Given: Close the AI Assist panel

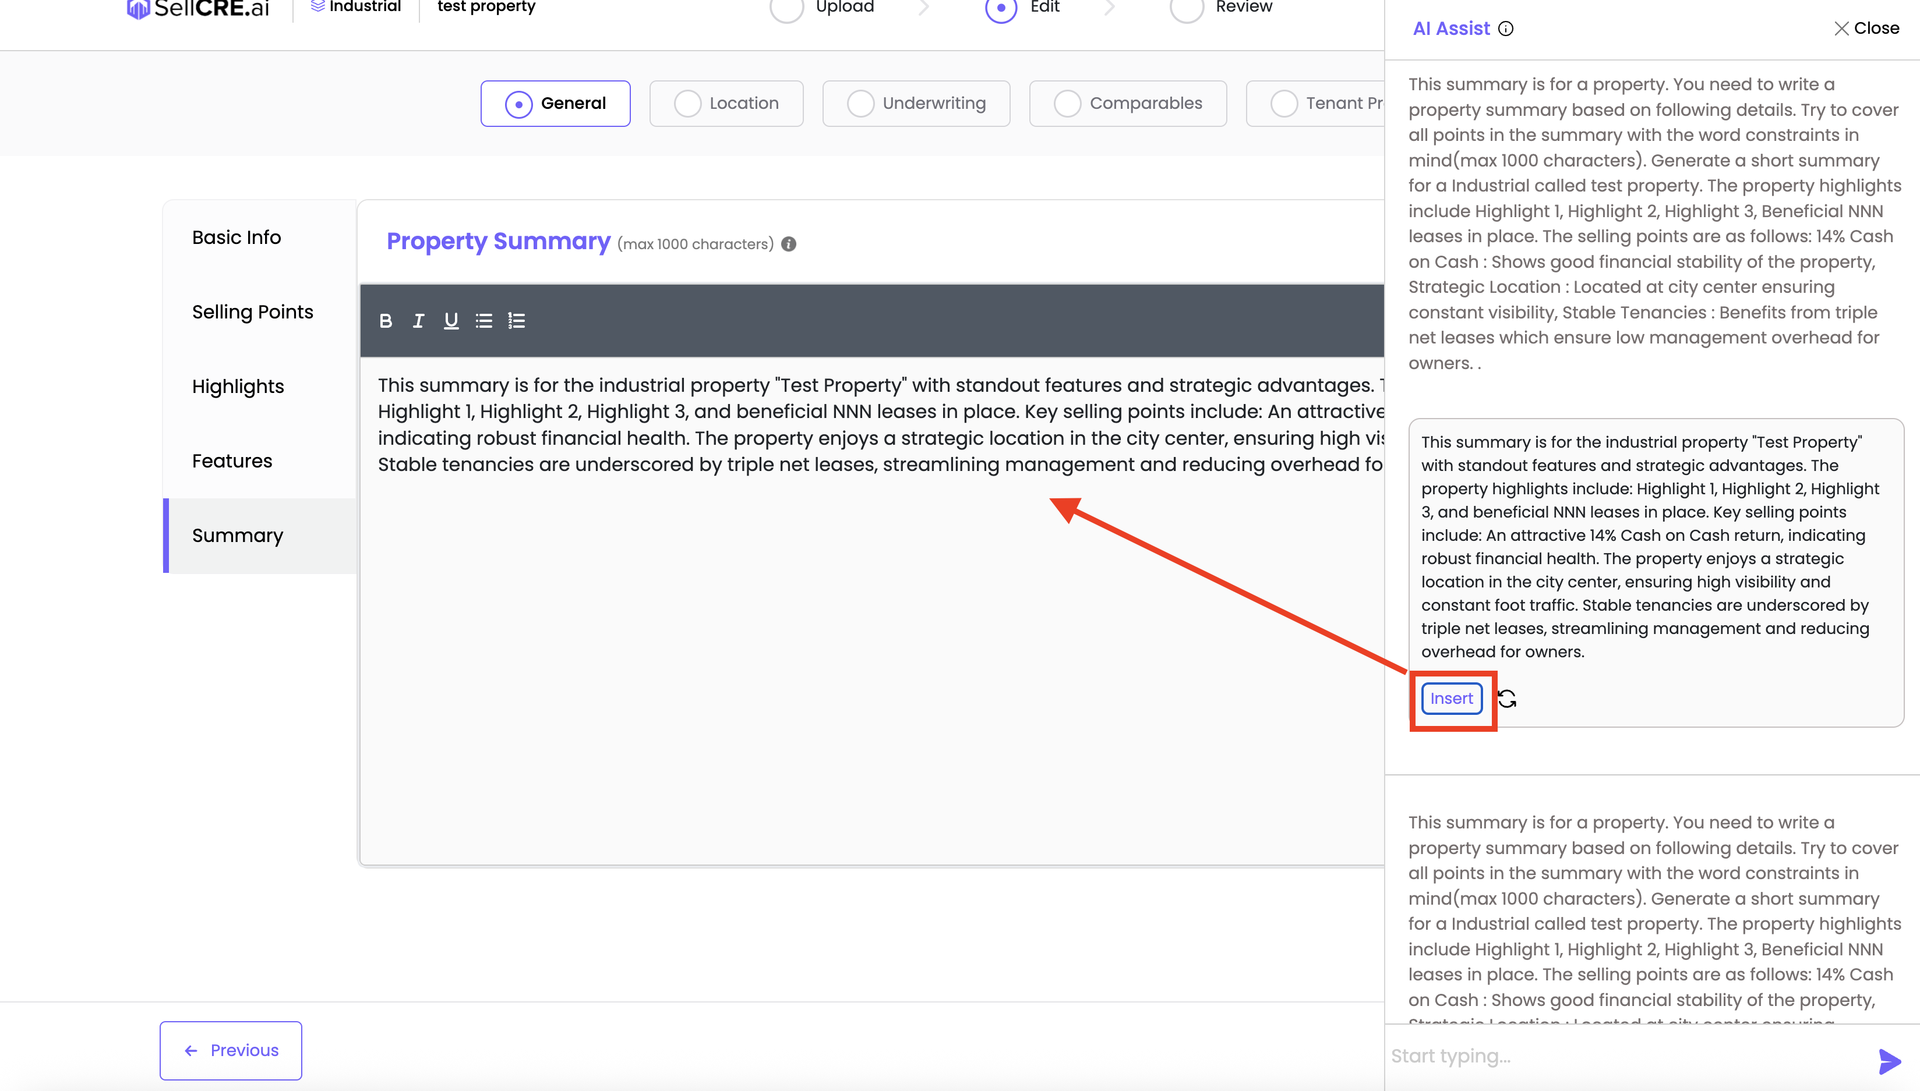Looking at the screenshot, I should click(x=1867, y=29).
